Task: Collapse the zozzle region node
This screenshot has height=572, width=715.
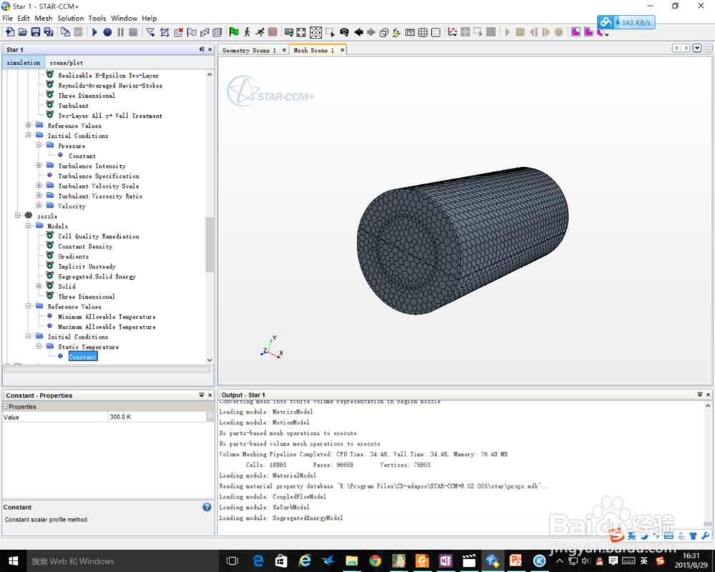Action: [18, 216]
